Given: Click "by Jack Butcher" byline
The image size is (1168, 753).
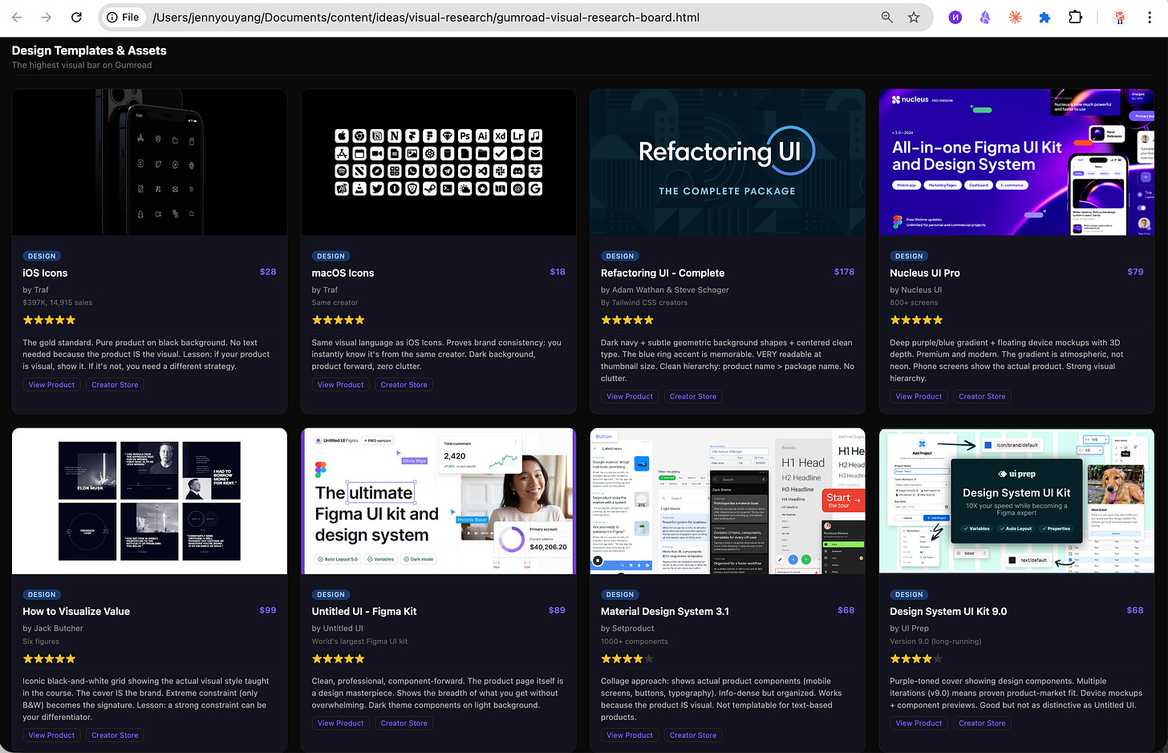Looking at the screenshot, I should click(53, 629).
